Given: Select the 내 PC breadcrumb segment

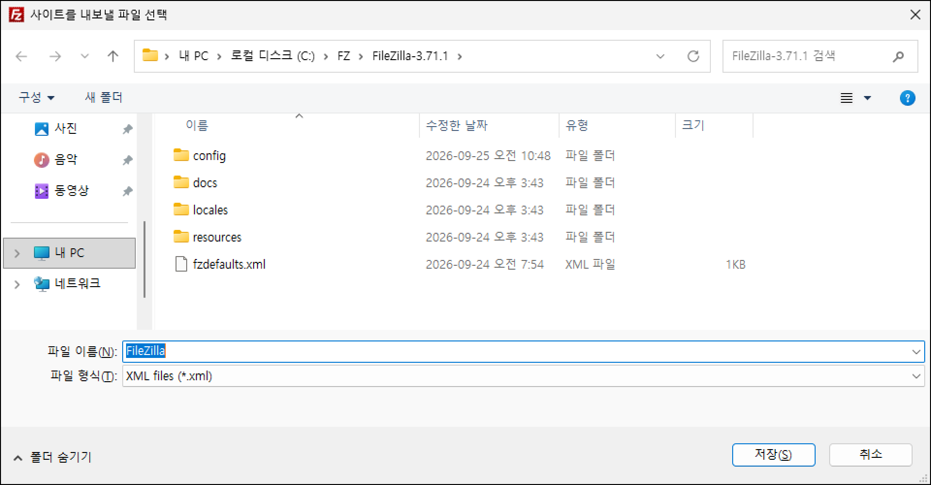Looking at the screenshot, I should (193, 56).
